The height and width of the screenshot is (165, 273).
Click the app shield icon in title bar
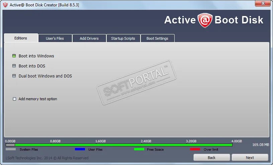tap(5, 5)
